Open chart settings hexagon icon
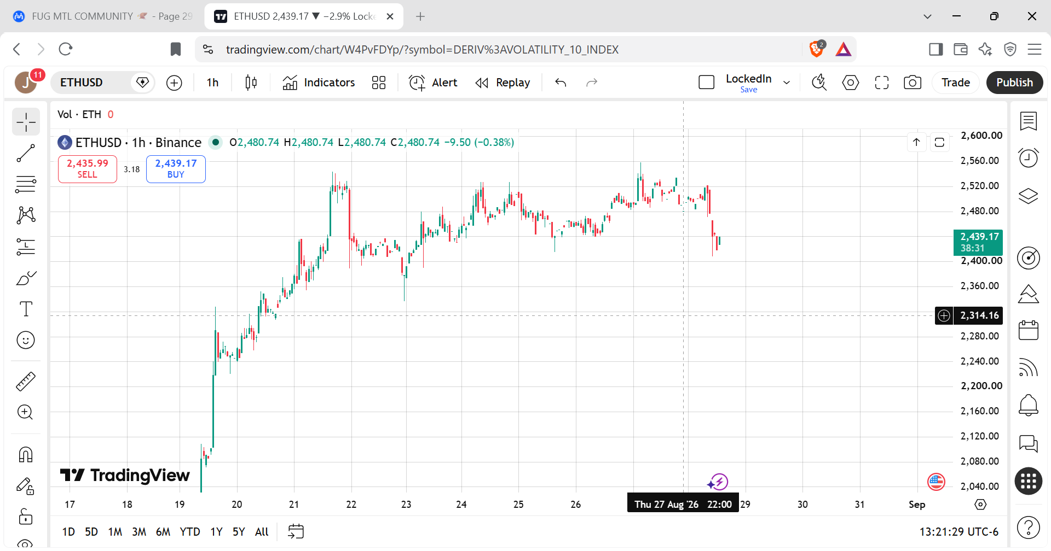This screenshot has width=1051, height=551. 850,83
